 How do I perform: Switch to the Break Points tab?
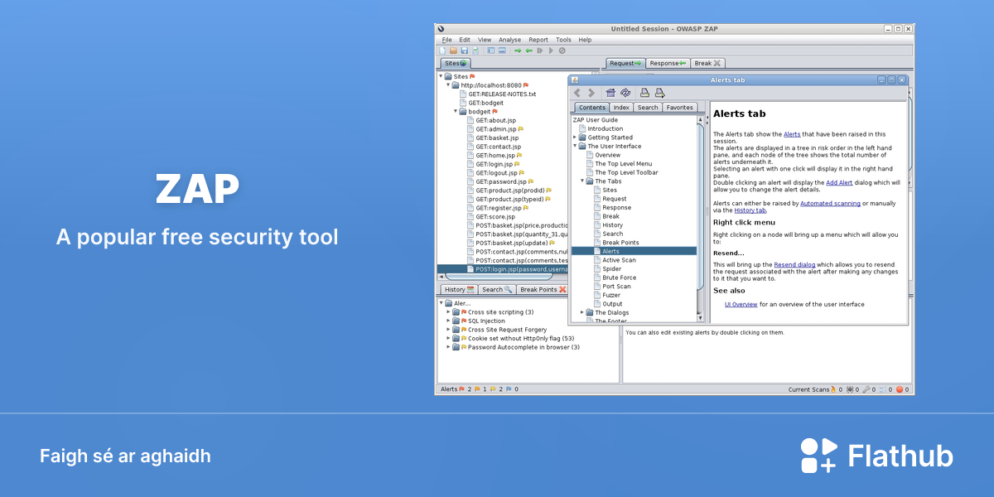click(543, 290)
